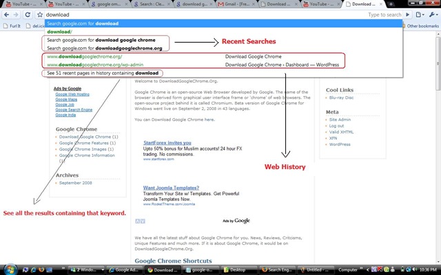Open the page control menu icon
Viewport: 441px width, 275px height.
pos(420,14)
